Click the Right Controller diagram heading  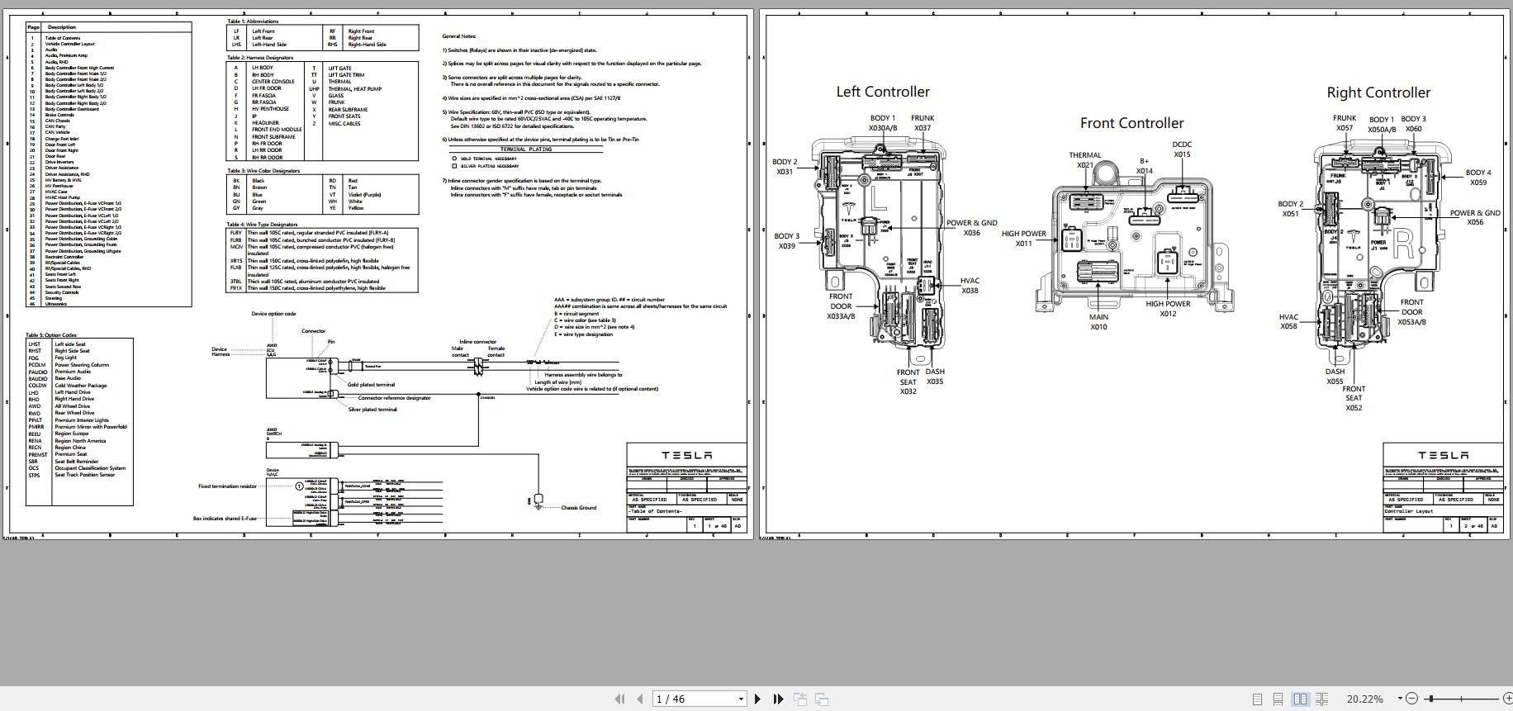click(x=1378, y=92)
